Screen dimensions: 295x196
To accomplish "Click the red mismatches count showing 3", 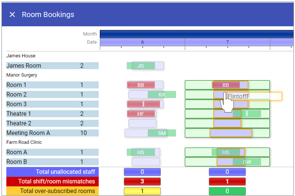I will 142,181.
